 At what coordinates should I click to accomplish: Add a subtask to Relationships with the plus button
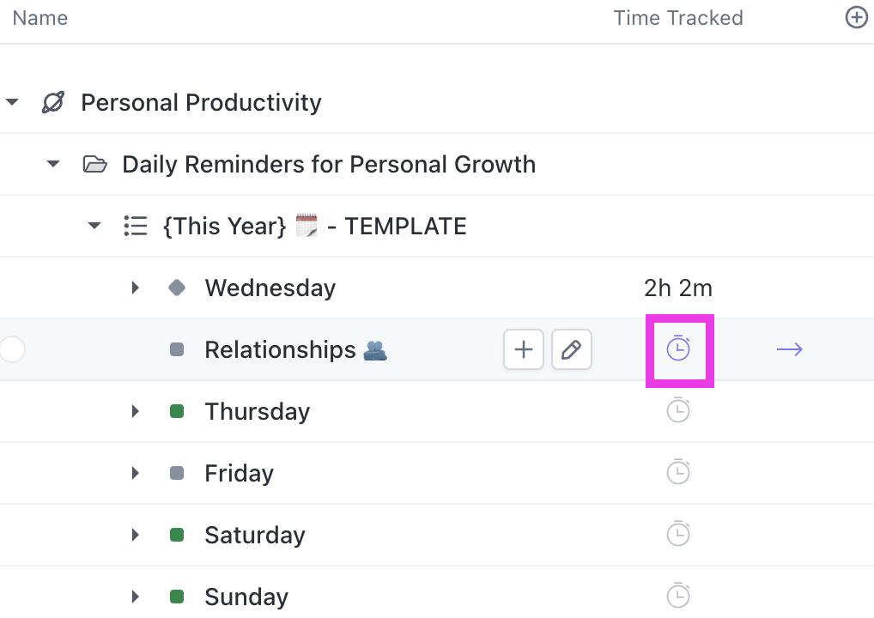pos(524,349)
